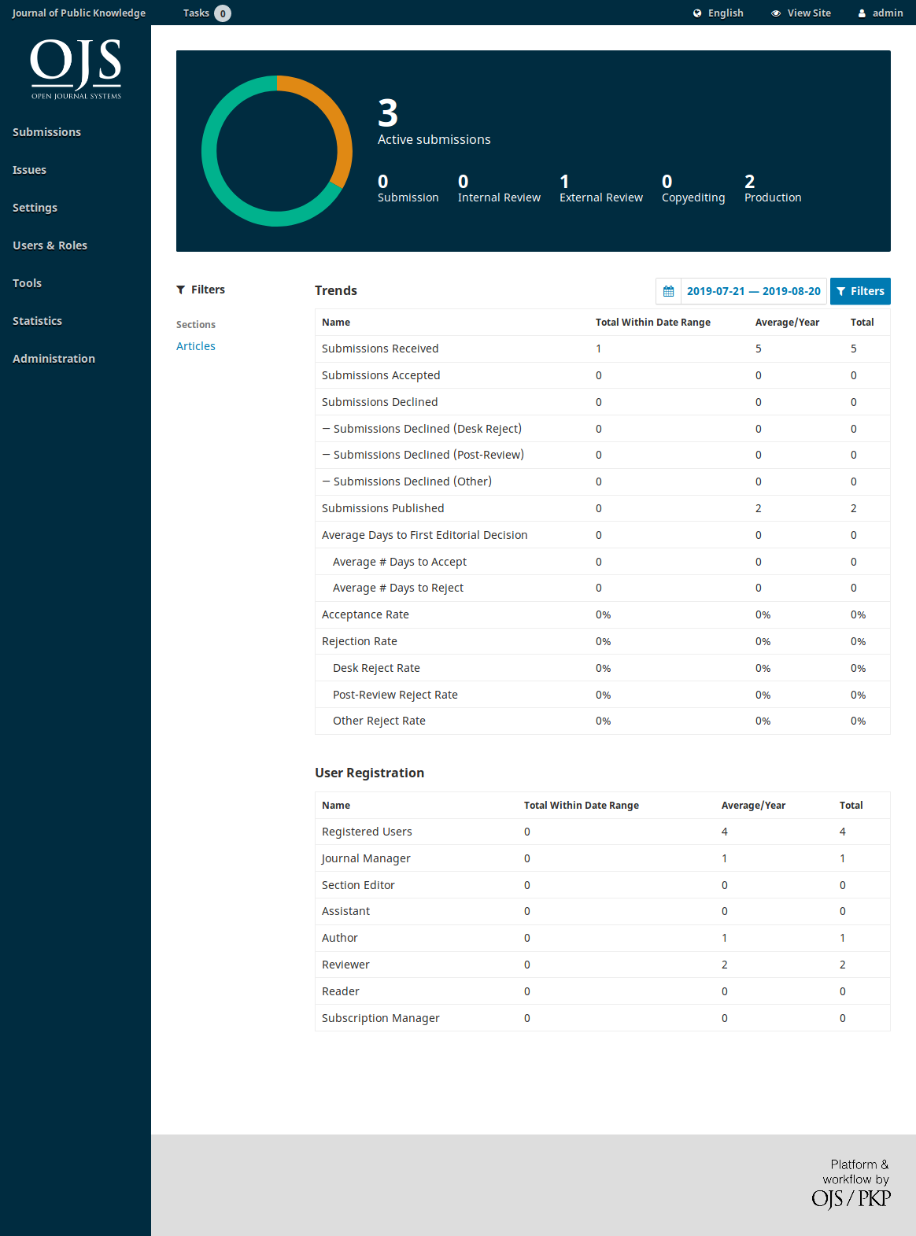The image size is (916, 1236).
Task: Click the OJS / PKP footer logo
Action: point(851,1198)
